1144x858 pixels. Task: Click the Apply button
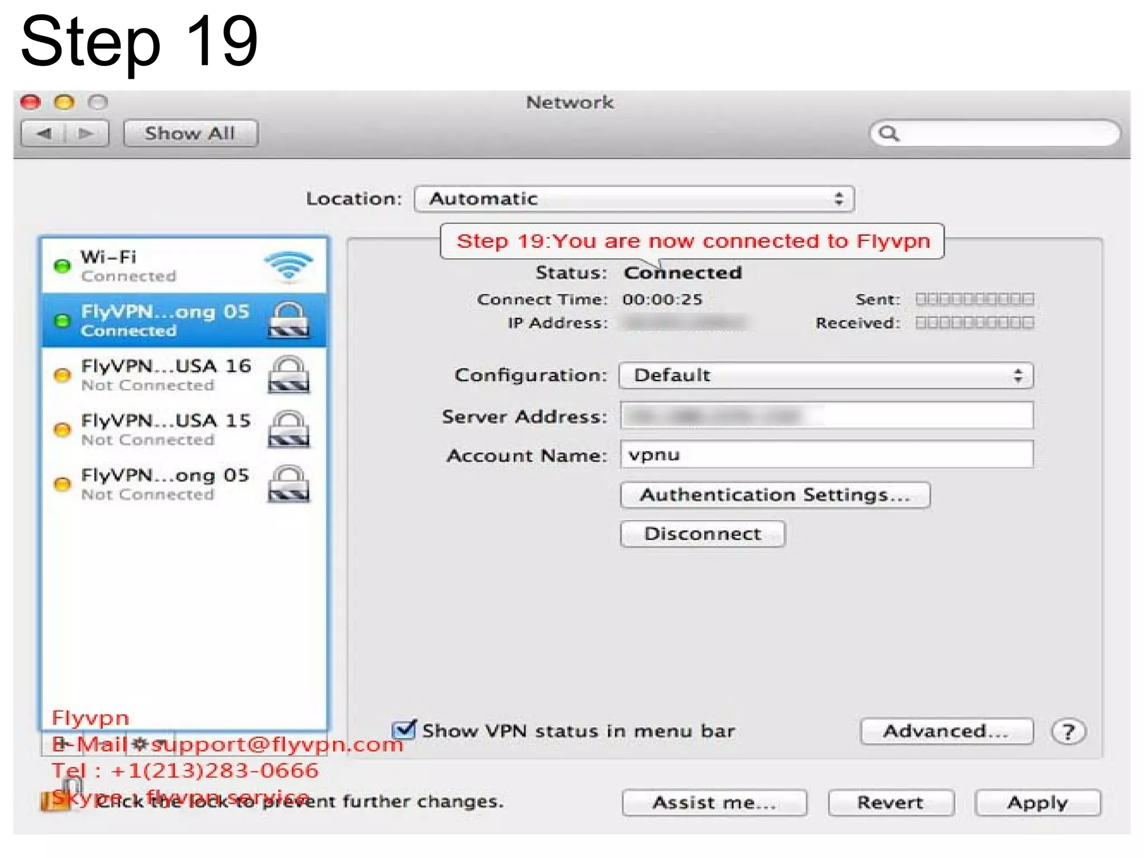pyautogui.click(x=1037, y=803)
